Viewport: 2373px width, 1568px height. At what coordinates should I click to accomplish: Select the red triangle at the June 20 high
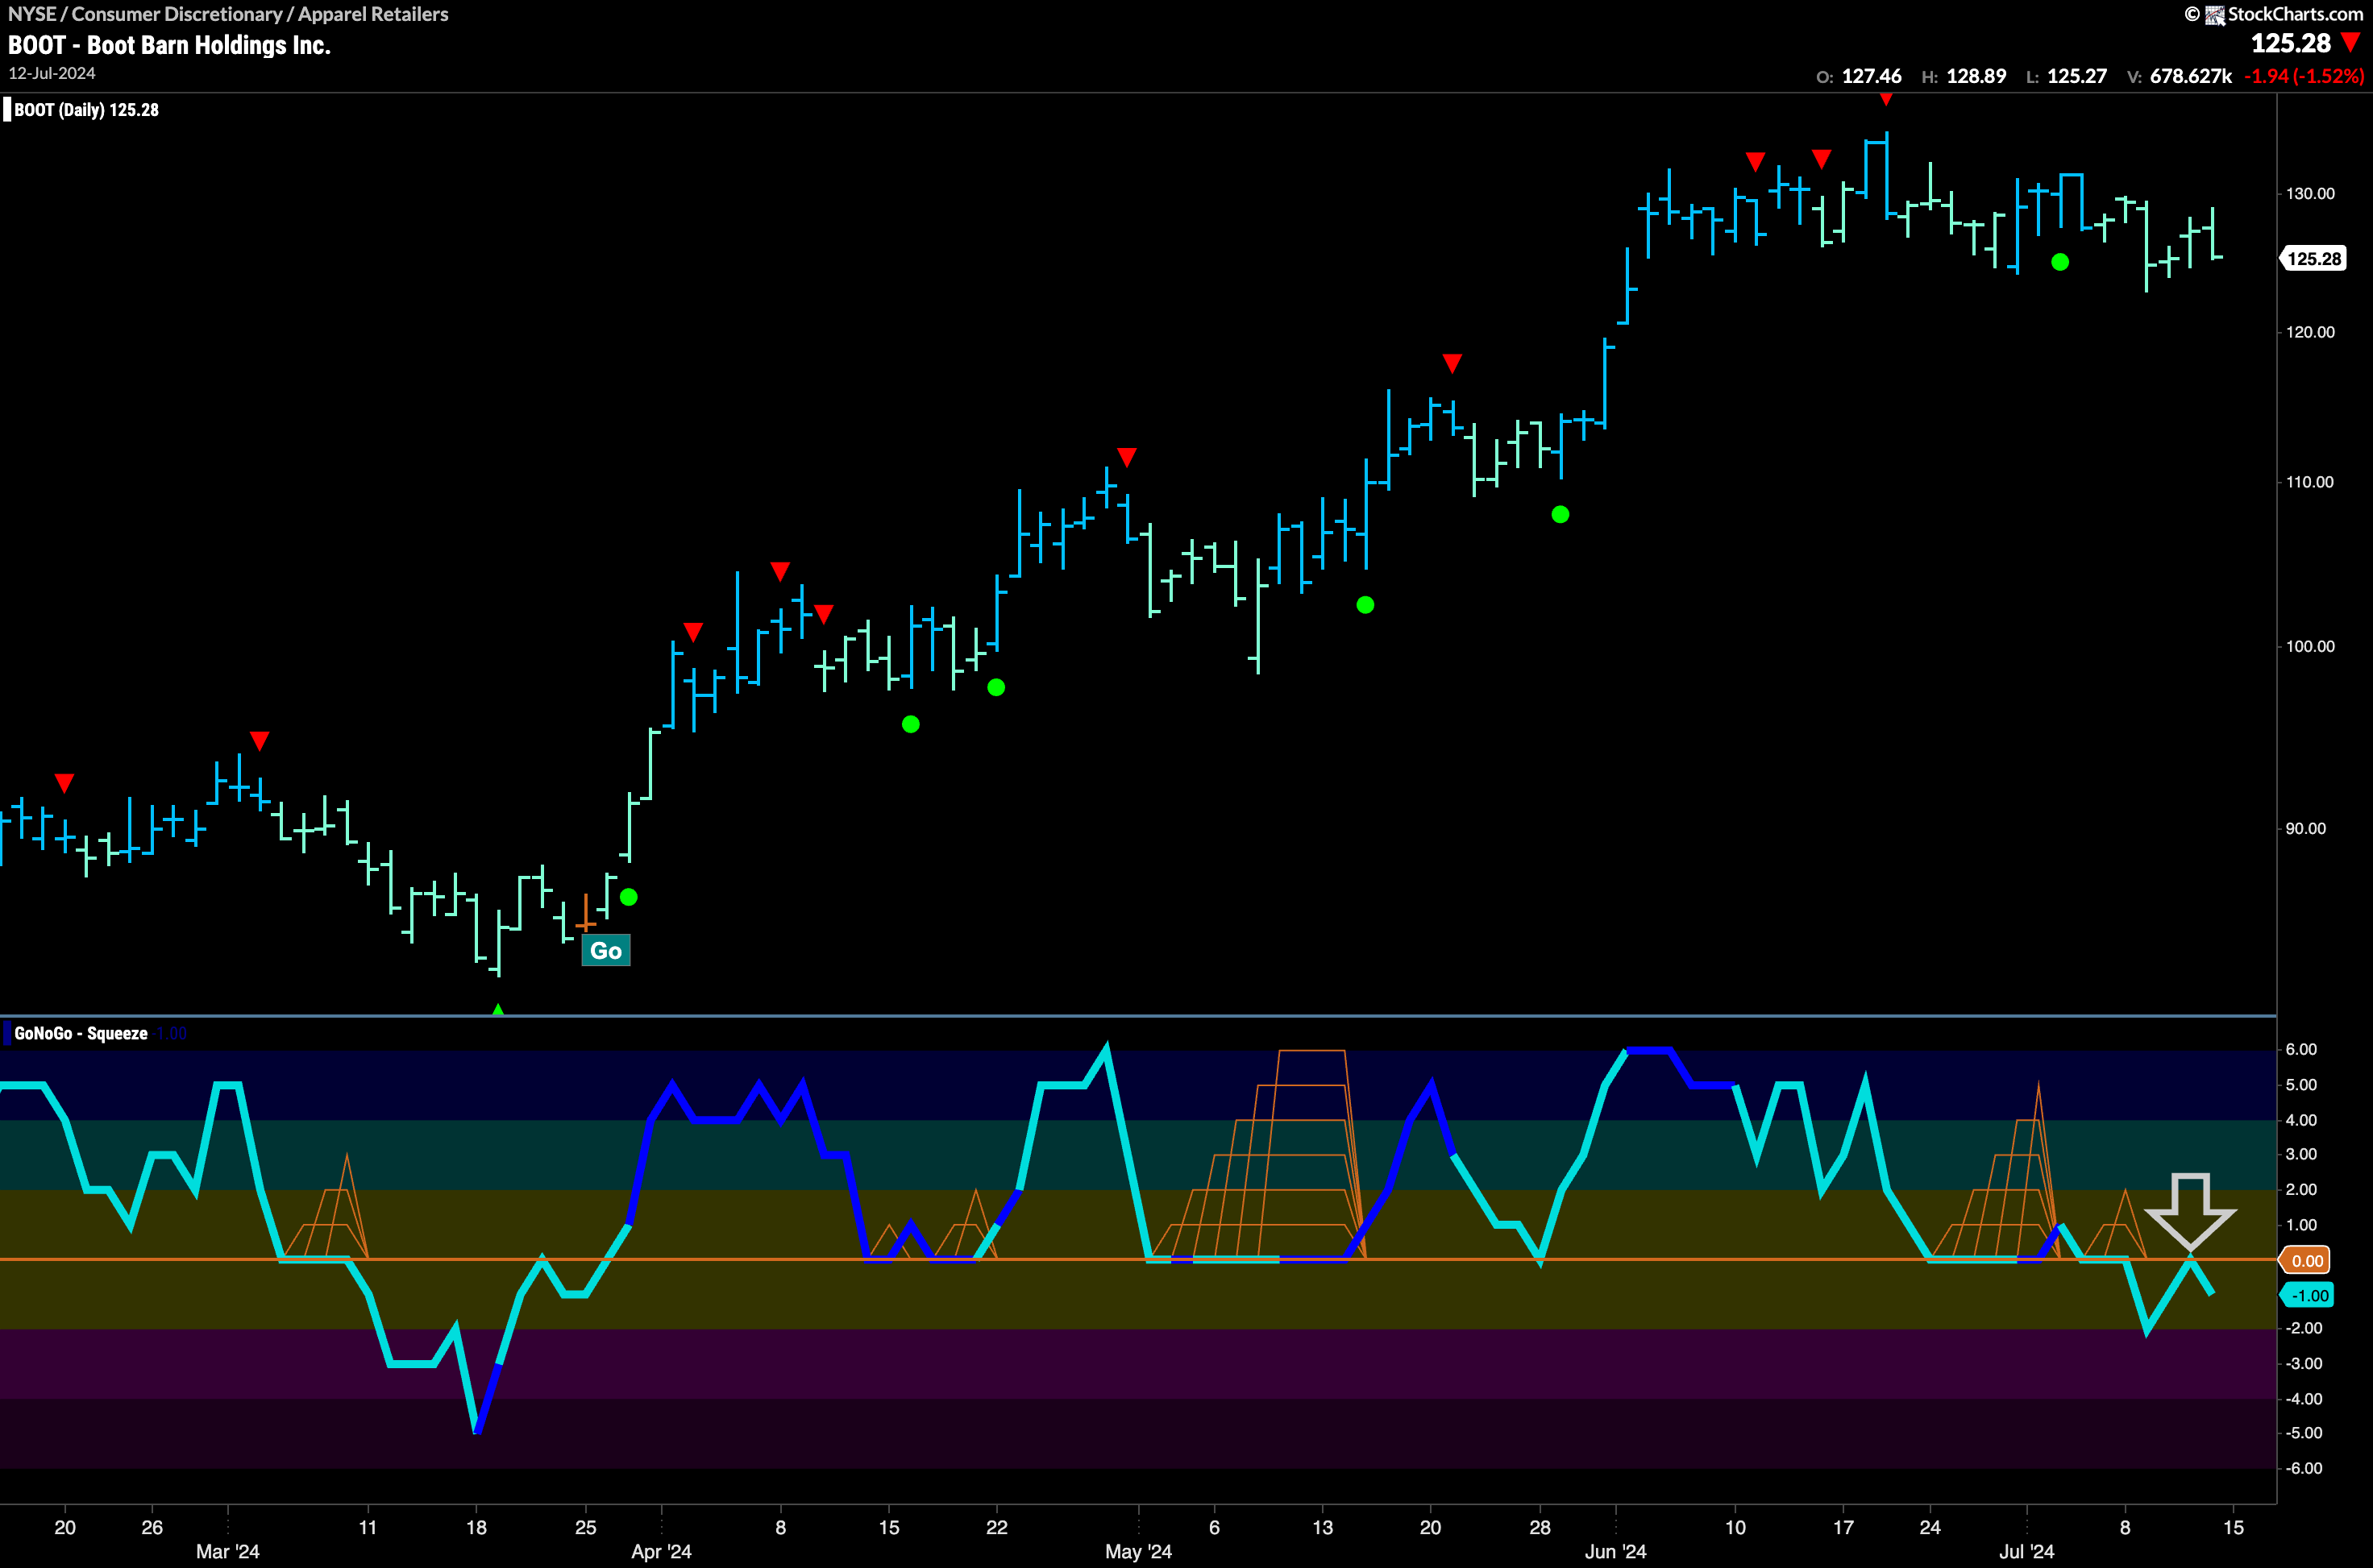coord(1886,98)
